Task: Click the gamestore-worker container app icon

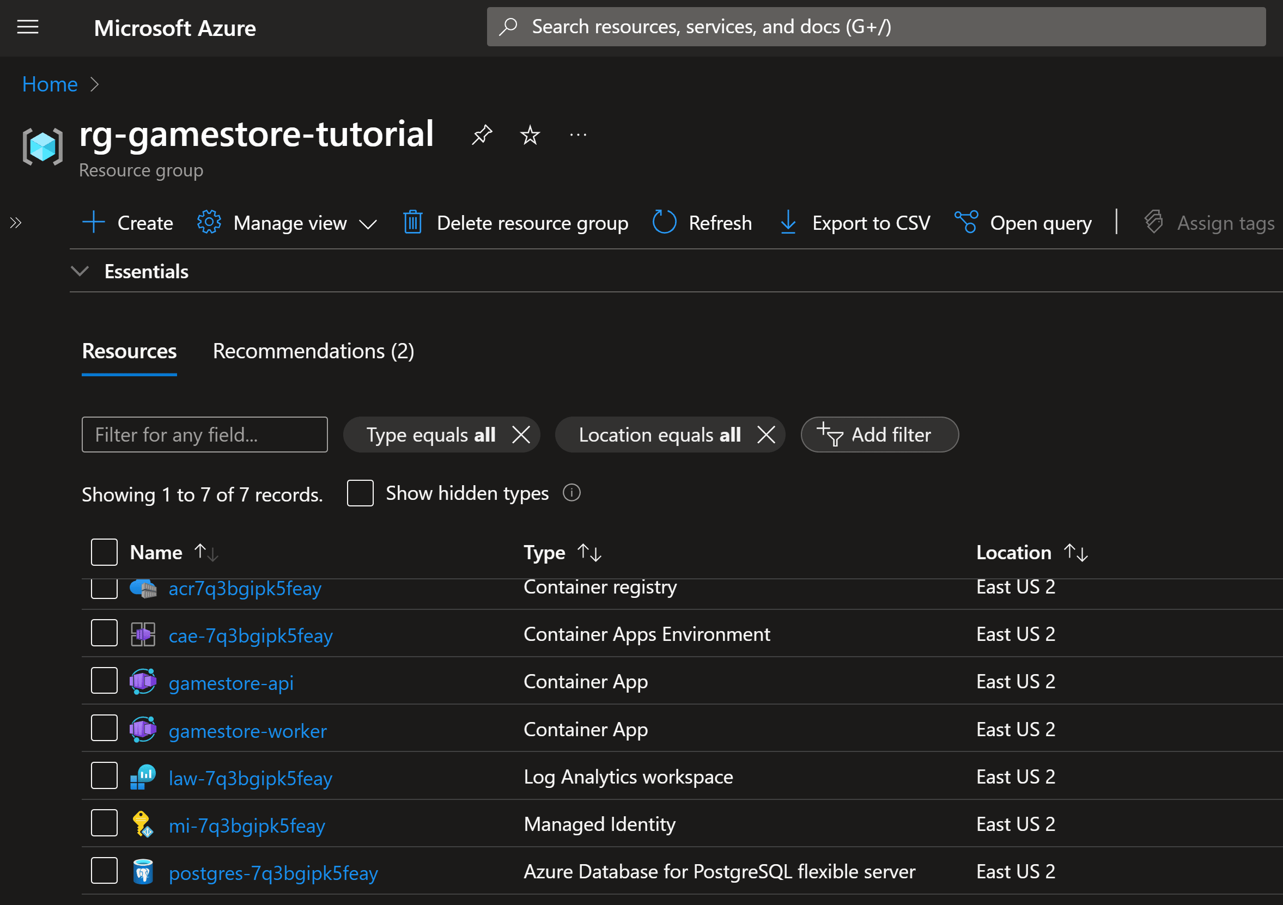Action: [143, 730]
